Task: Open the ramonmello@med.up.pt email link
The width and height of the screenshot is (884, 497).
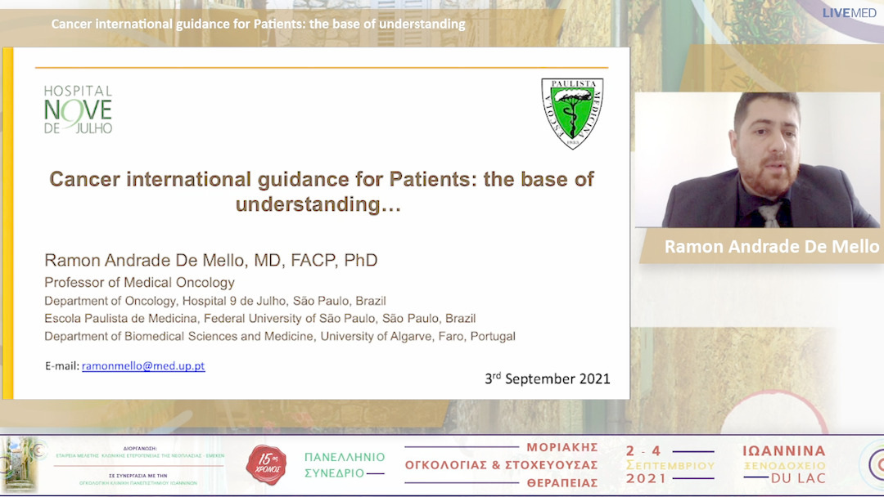Action: (143, 366)
